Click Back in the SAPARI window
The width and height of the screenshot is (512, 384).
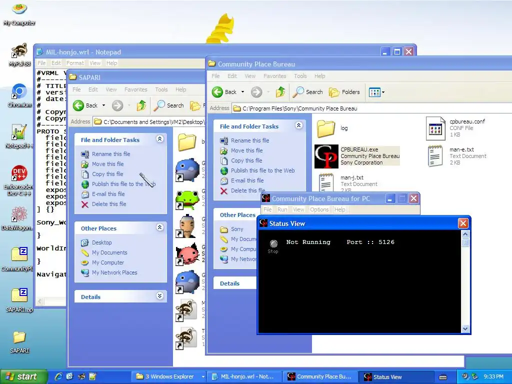[85, 105]
